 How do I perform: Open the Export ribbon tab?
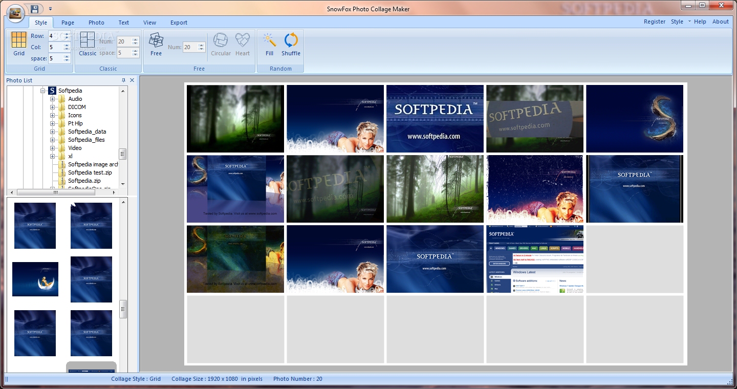tap(179, 23)
